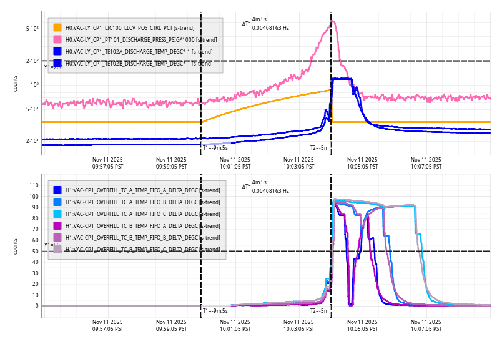Click the top plot's "counts" y-axis label
502x344 pixels.
[15, 84]
